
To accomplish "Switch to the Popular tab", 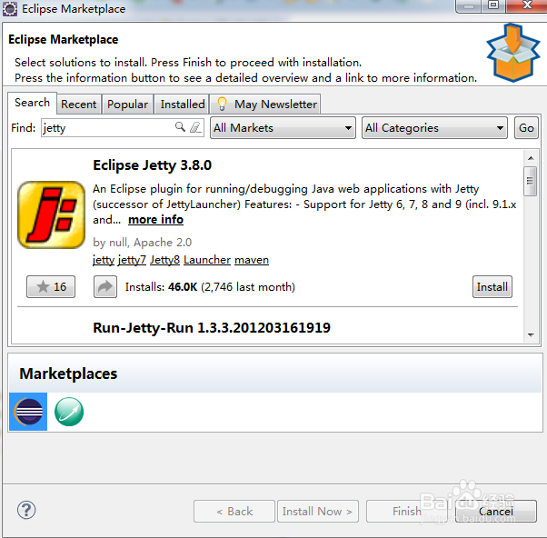I will tap(128, 104).
